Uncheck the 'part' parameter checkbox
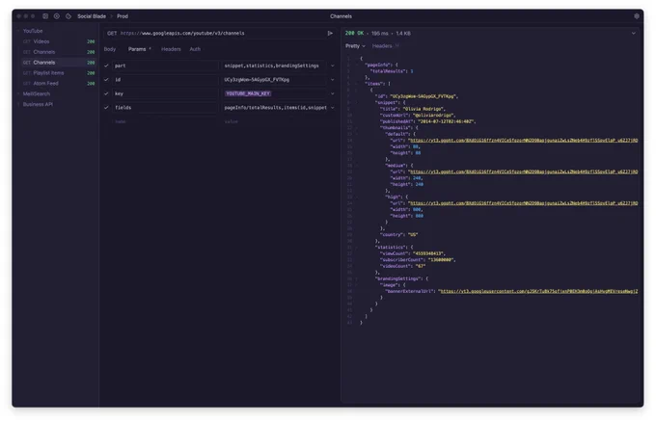This screenshot has width=656, height=422. click(x=106, y=66)
